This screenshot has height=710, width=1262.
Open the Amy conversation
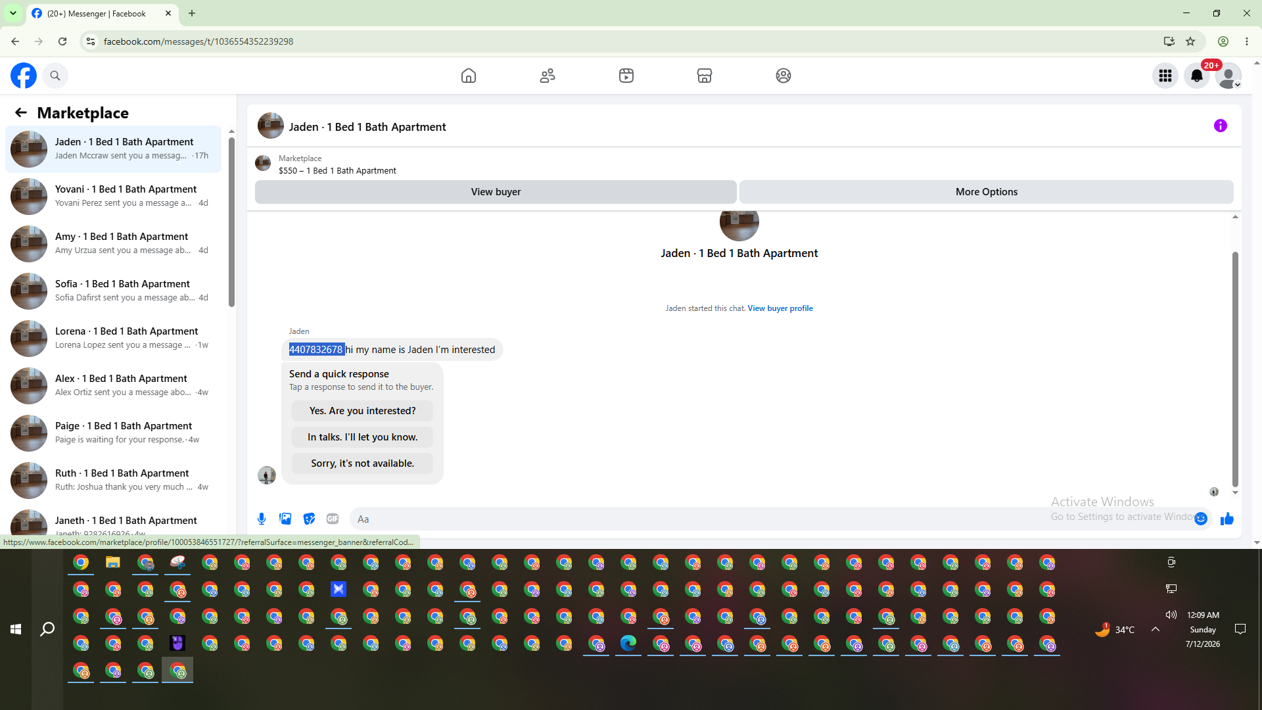[x=113, y=244]
